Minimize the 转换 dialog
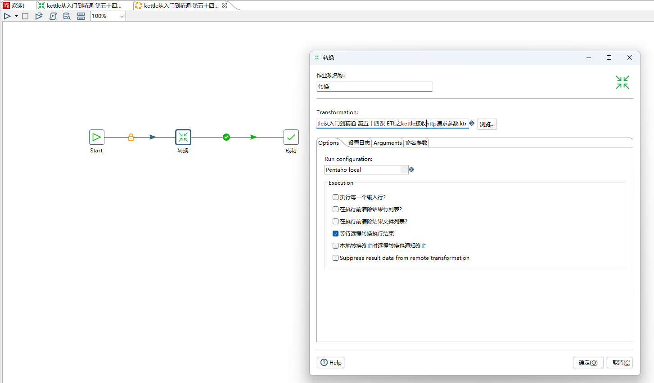 pyautogui.click(x=589, y=58)
